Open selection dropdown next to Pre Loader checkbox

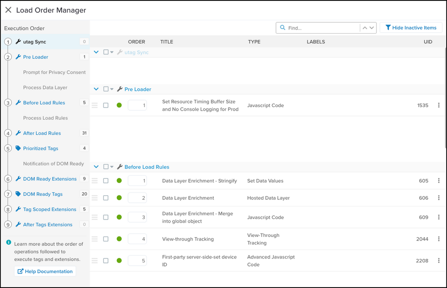[112, 90]
